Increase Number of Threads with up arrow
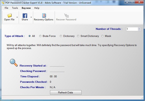 tap(139, 28)
